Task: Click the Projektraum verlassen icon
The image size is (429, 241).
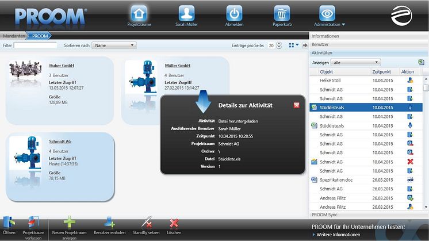Action: tap(33, 223)
